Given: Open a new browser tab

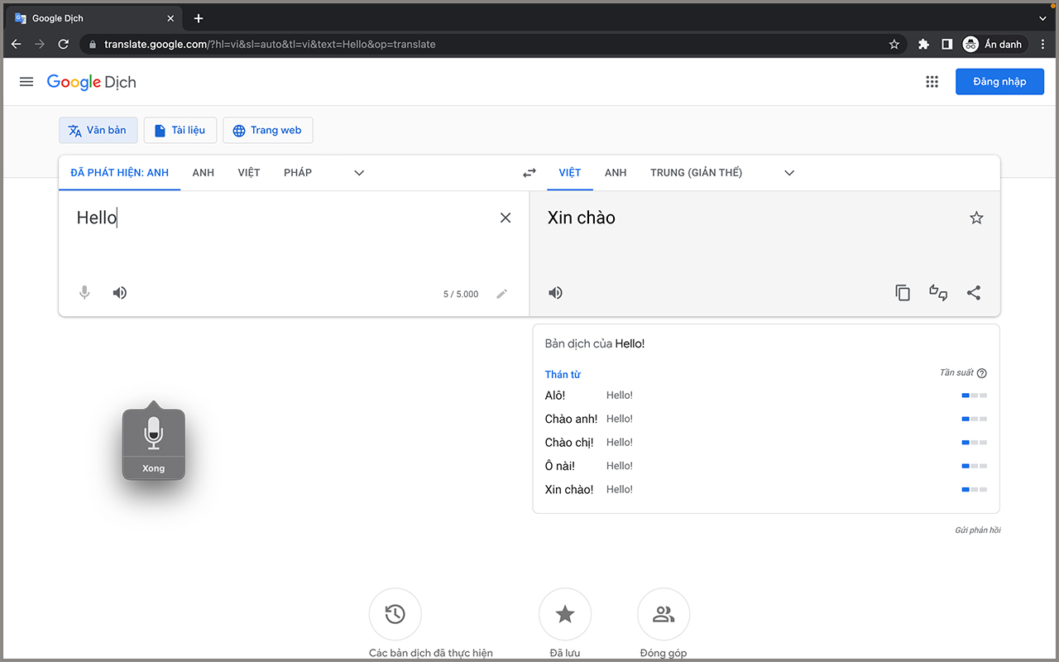Looking at the screenshot, I should pos(199,18).
